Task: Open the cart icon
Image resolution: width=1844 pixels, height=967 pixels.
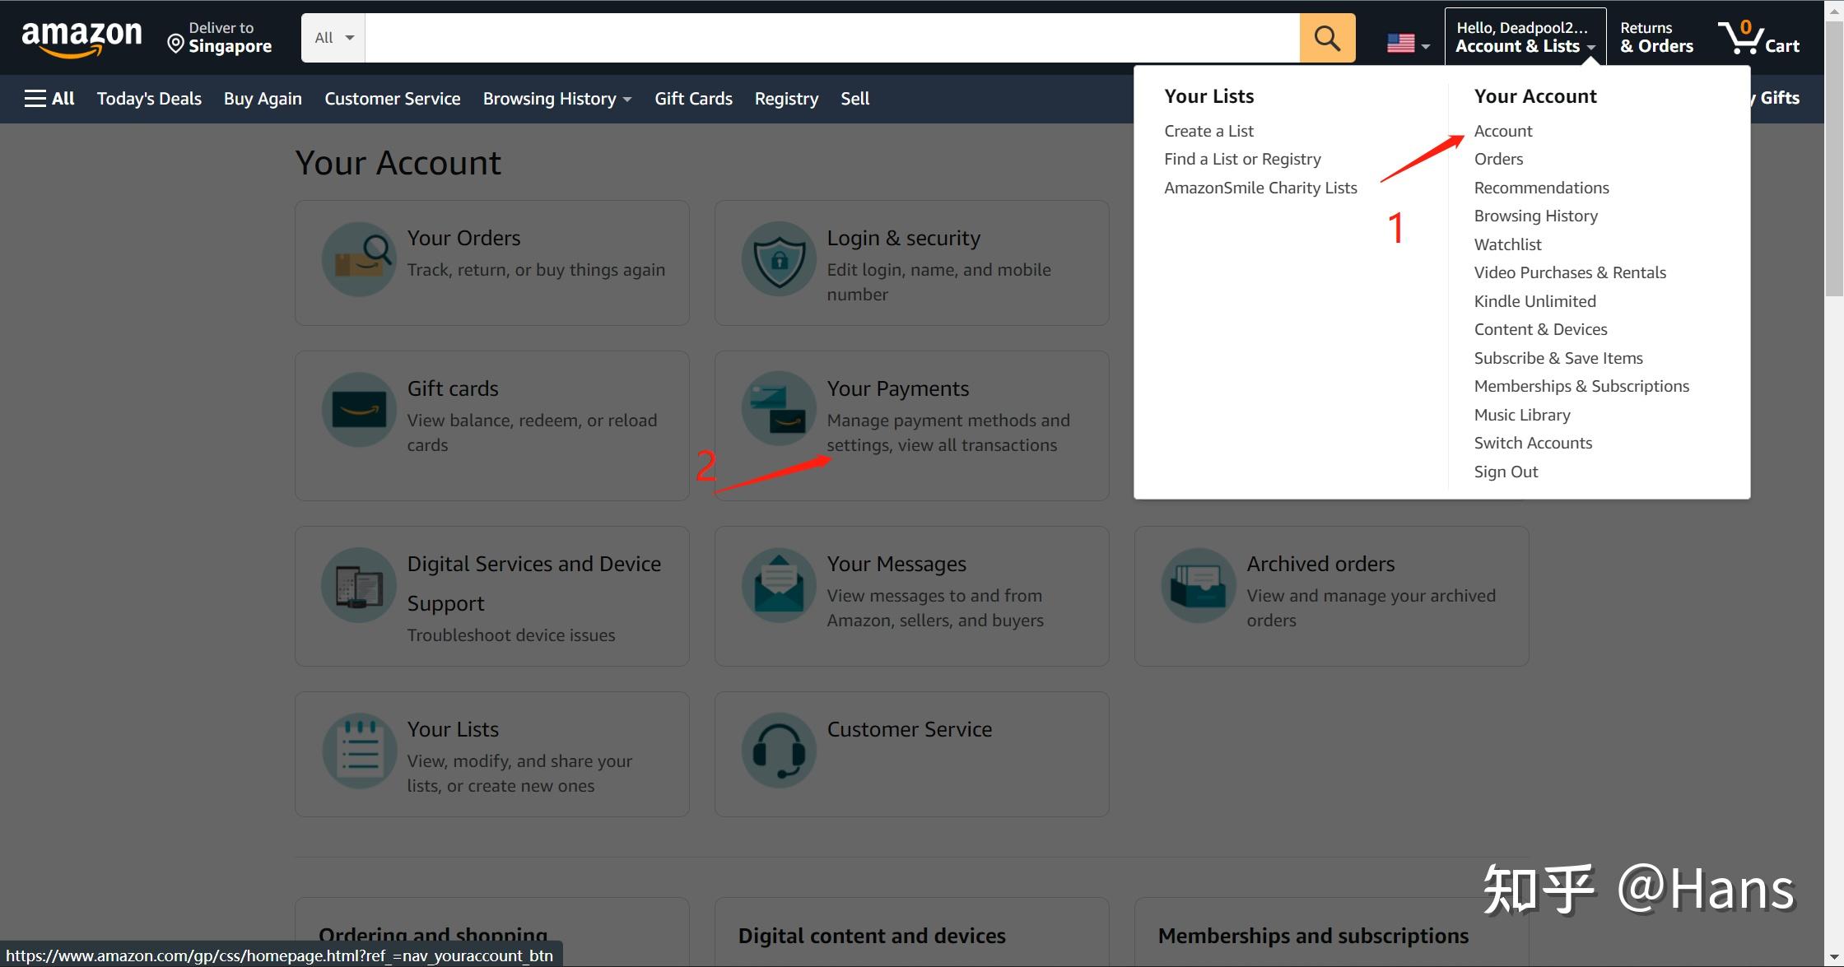Action: pos(1758,38)
